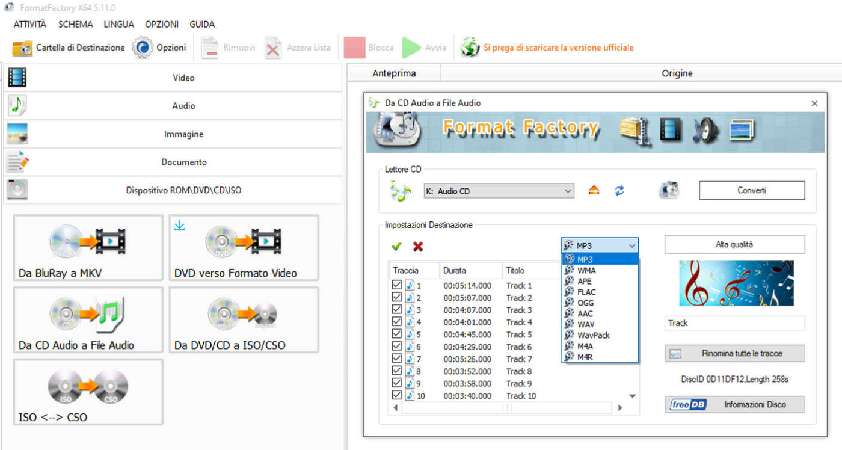842x450 pixels.
Task: Open DVD verso Formato Video tool
Action: (x=244, y=248)
